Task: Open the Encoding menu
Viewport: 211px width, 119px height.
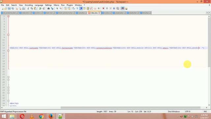Action: [x=29, y=5]
